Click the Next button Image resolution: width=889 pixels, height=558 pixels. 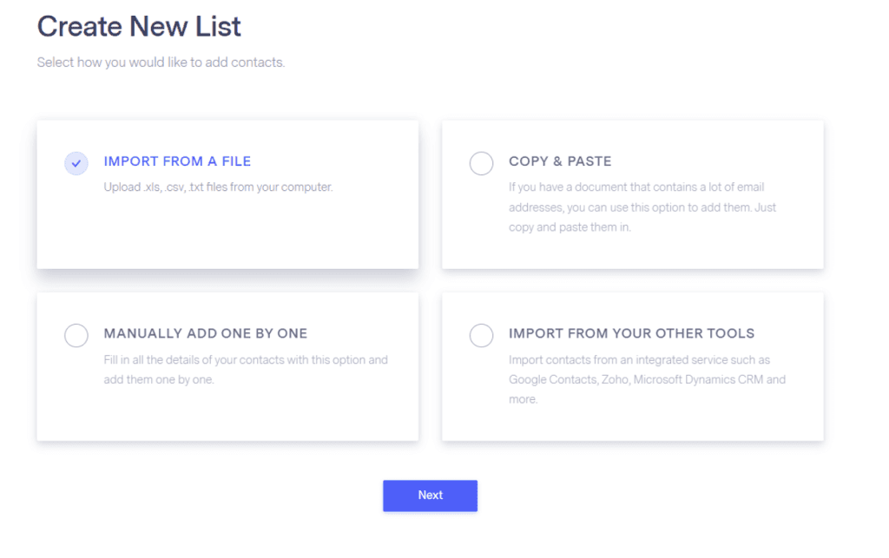[x=430, y=496]
